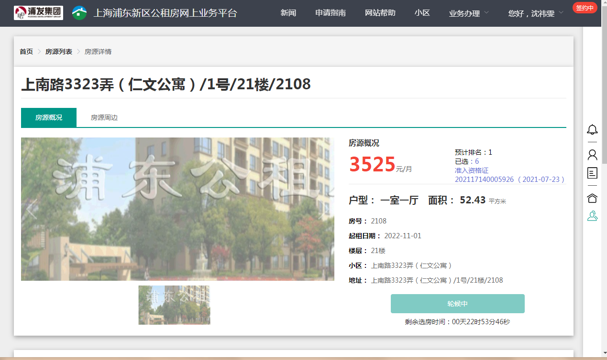The width and height of the screenshot is (607, 360).
Task: Click 起租日期 value 2022-11-01
Action: 403,236
